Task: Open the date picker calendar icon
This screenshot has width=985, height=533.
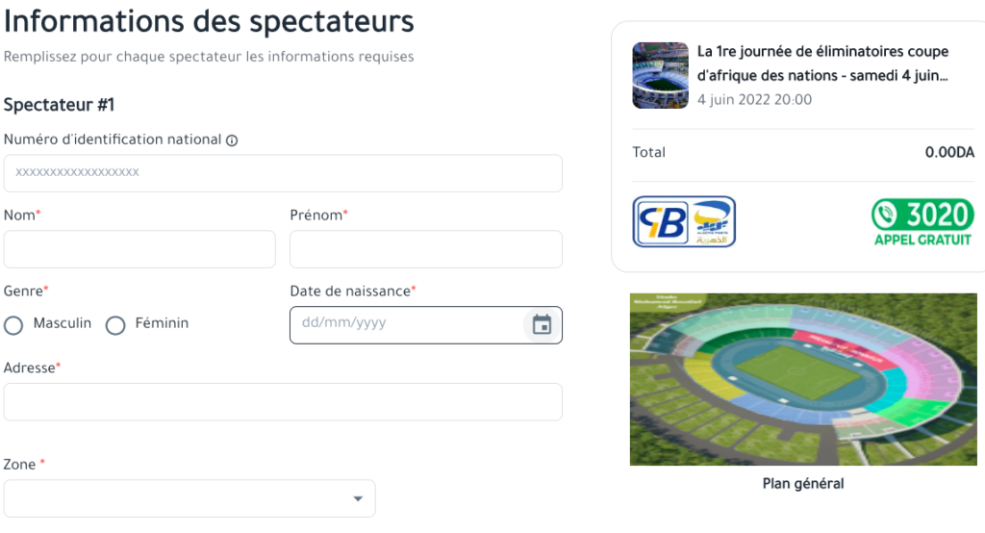Action: [542, 325]
